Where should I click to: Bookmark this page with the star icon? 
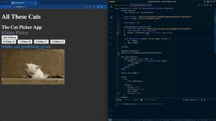[94, 7]
